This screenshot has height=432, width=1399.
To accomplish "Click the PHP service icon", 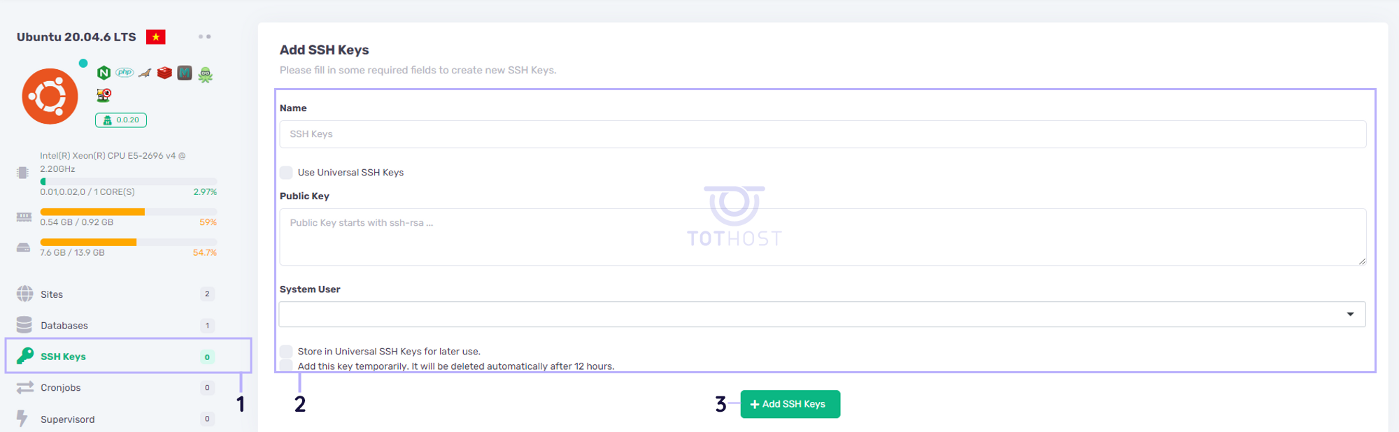I will coord(125,73).
